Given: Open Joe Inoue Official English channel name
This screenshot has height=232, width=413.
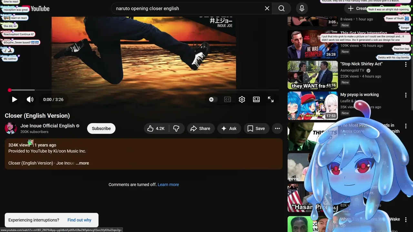Looking at the screenshot, I should (47, 126).
